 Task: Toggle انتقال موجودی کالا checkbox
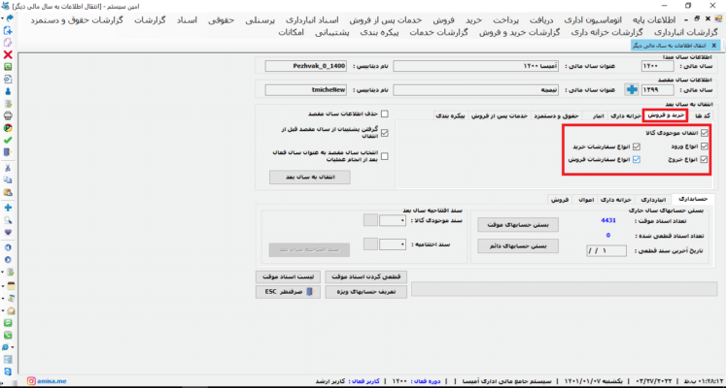[x=705, y=132]
